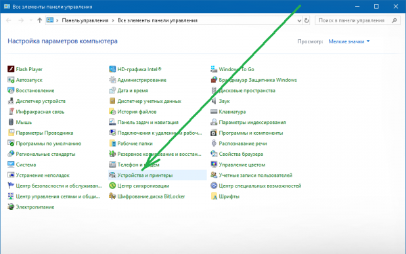Open the Региональные стандарты globe icon
Viewport: 406px width, 254px height.
pos(11,154)
